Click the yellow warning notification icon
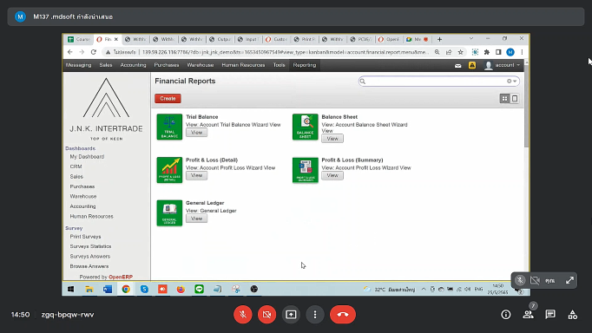 point(472,65)
